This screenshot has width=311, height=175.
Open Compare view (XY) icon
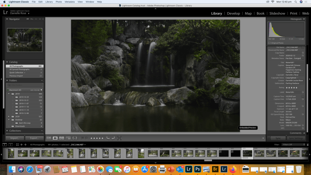62,138
